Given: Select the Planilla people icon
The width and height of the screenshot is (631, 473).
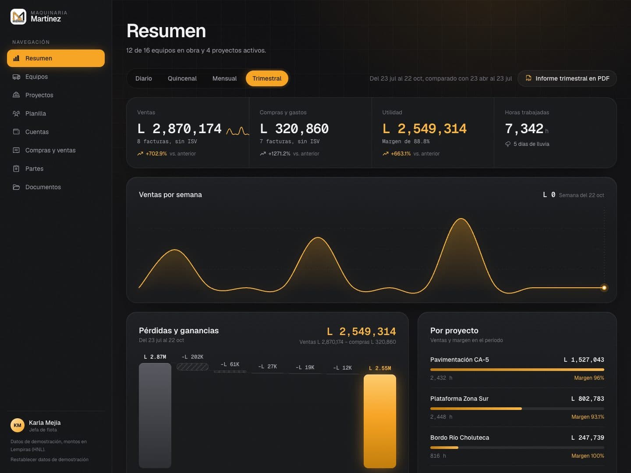Looking at the screenshot, I should 16,113.
